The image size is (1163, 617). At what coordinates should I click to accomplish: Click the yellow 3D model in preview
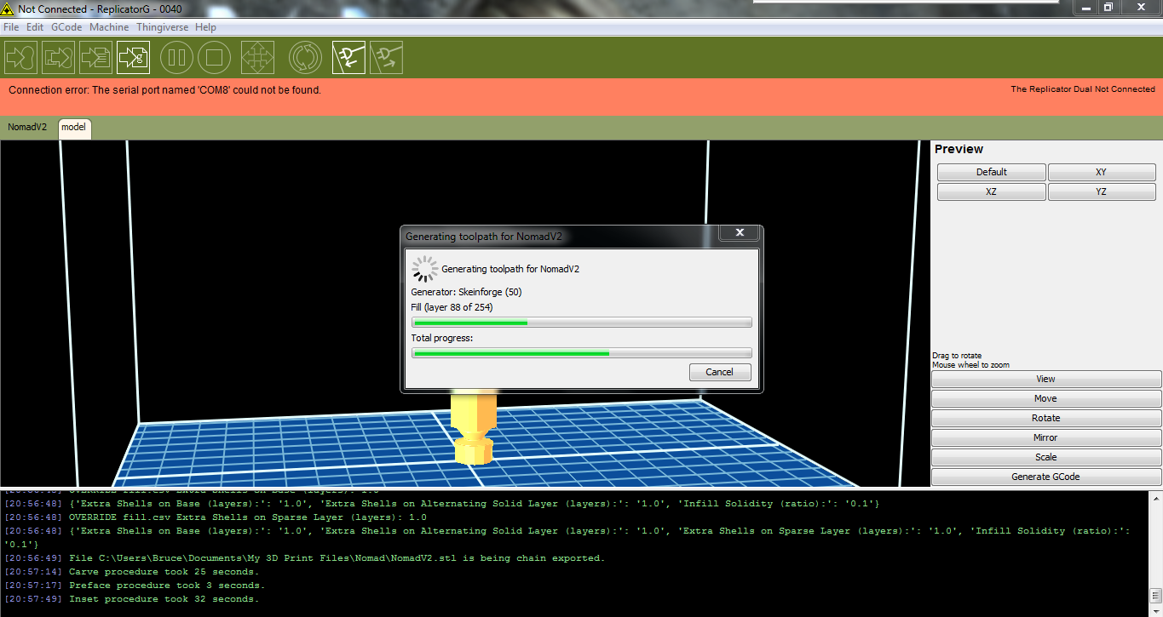pos(475,428)
